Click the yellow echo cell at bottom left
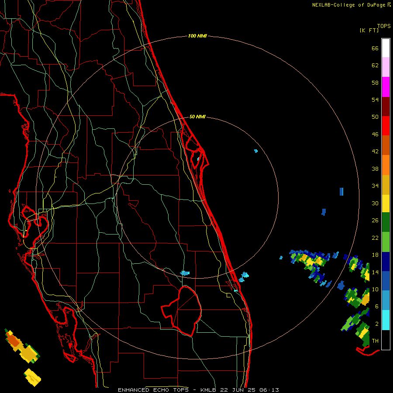 (33, 377)
